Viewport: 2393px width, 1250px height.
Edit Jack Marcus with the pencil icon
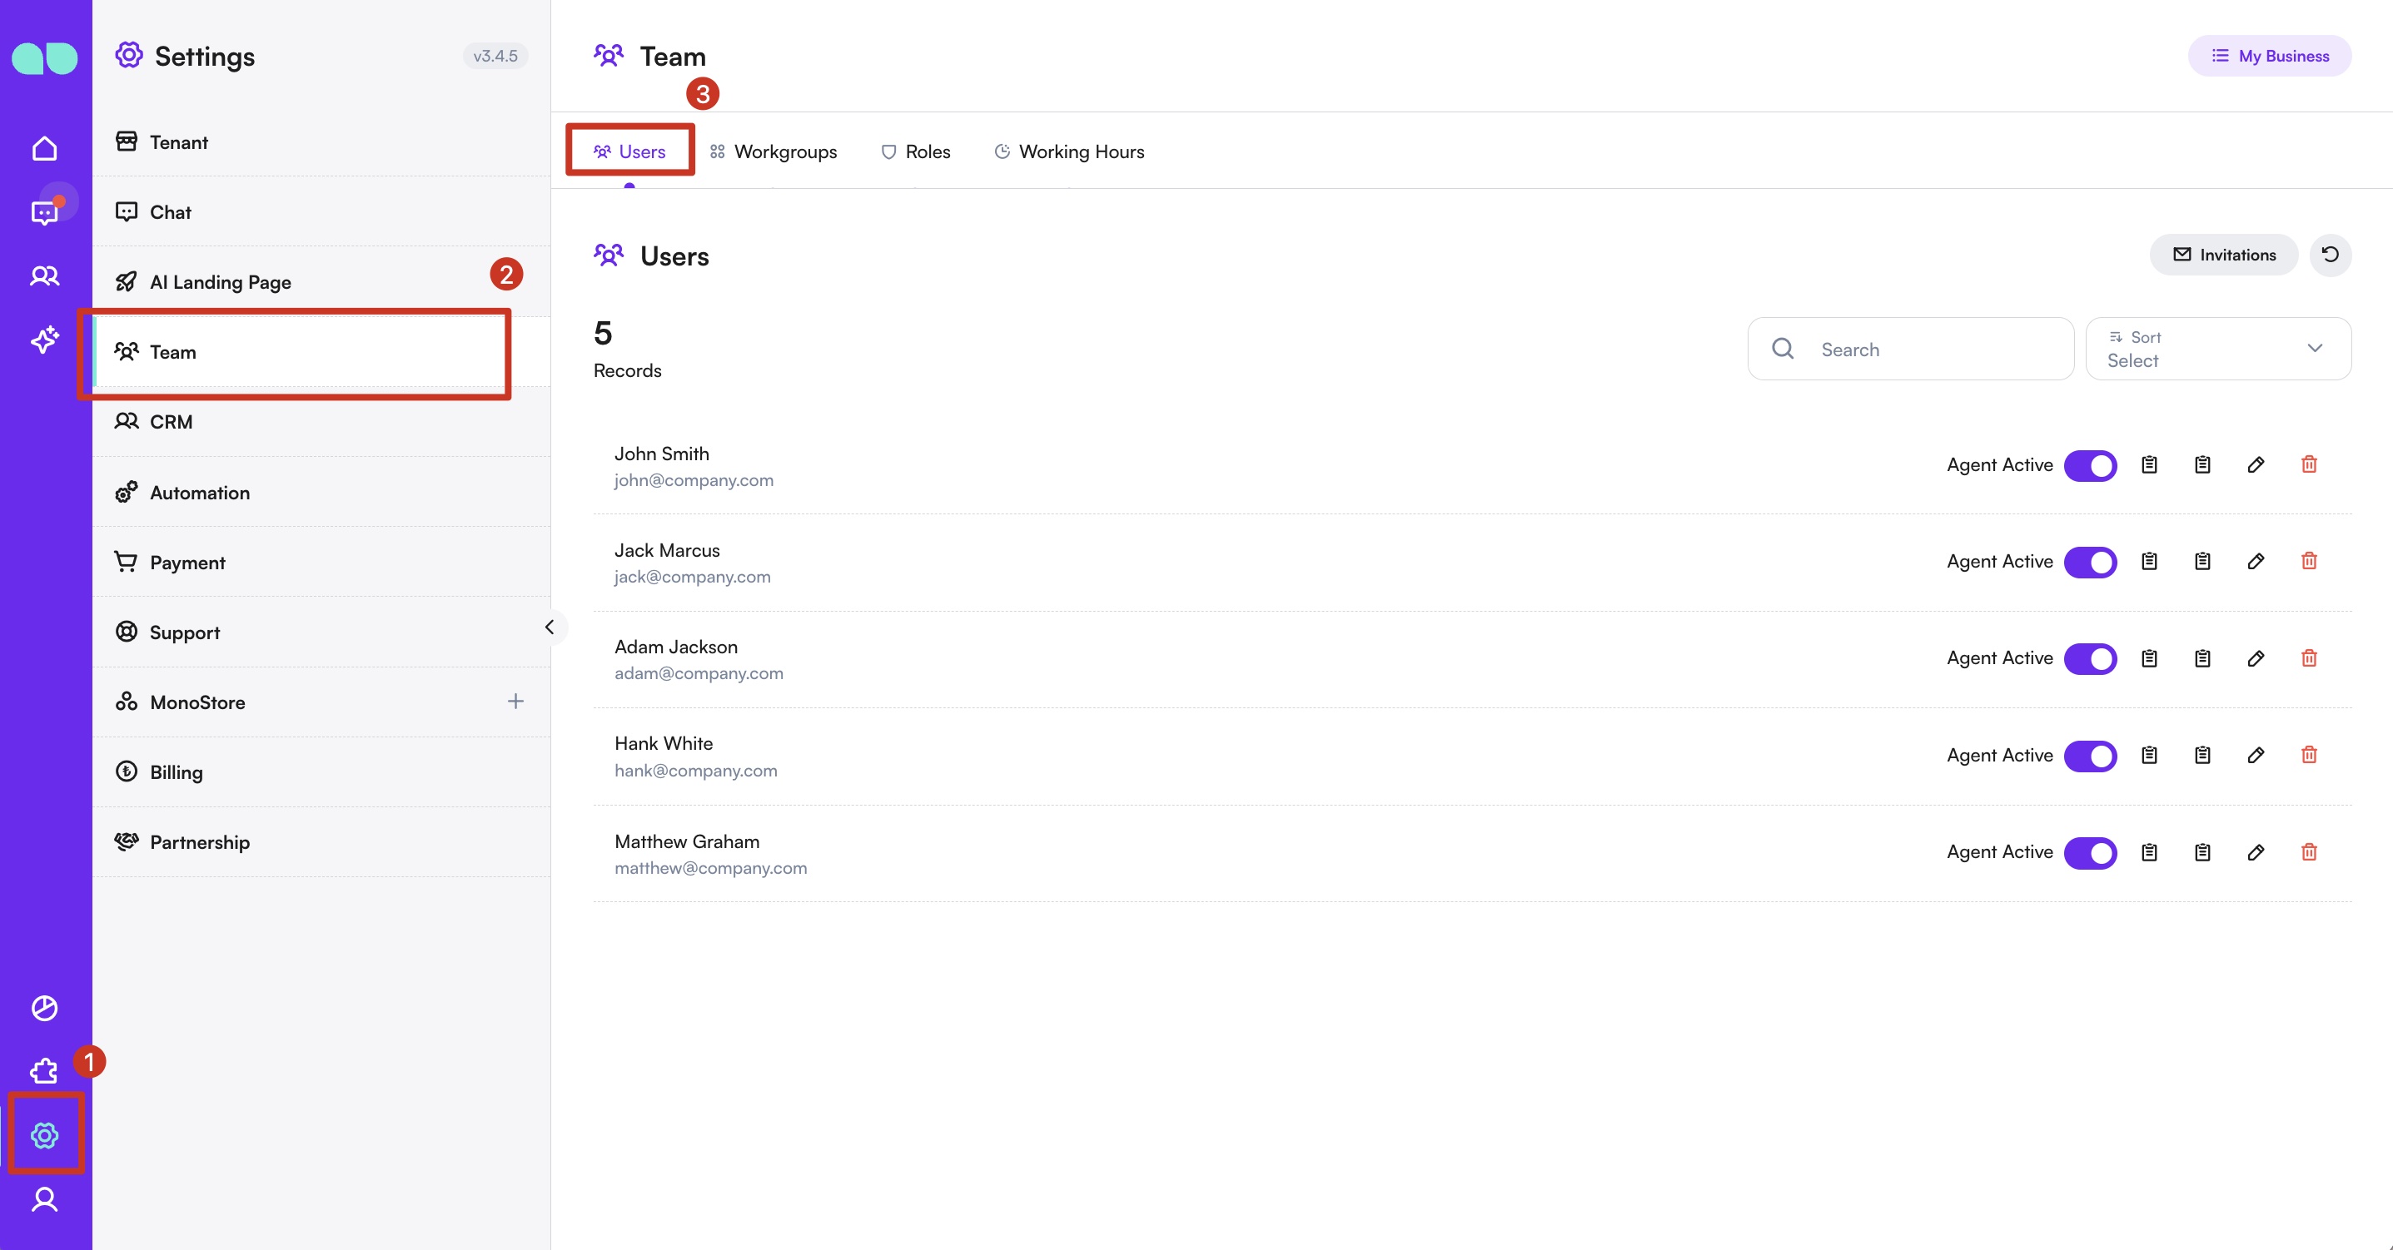(x=2256, y=561)
